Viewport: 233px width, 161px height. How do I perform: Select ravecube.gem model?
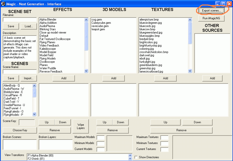coord(100,26)
